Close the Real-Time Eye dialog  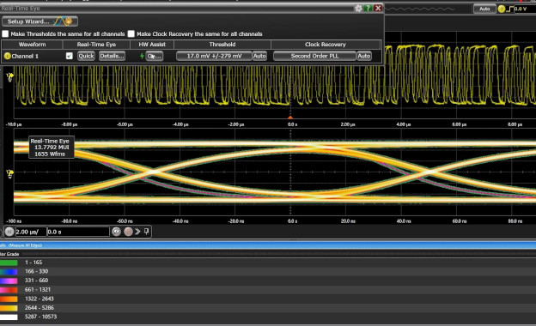378,9
